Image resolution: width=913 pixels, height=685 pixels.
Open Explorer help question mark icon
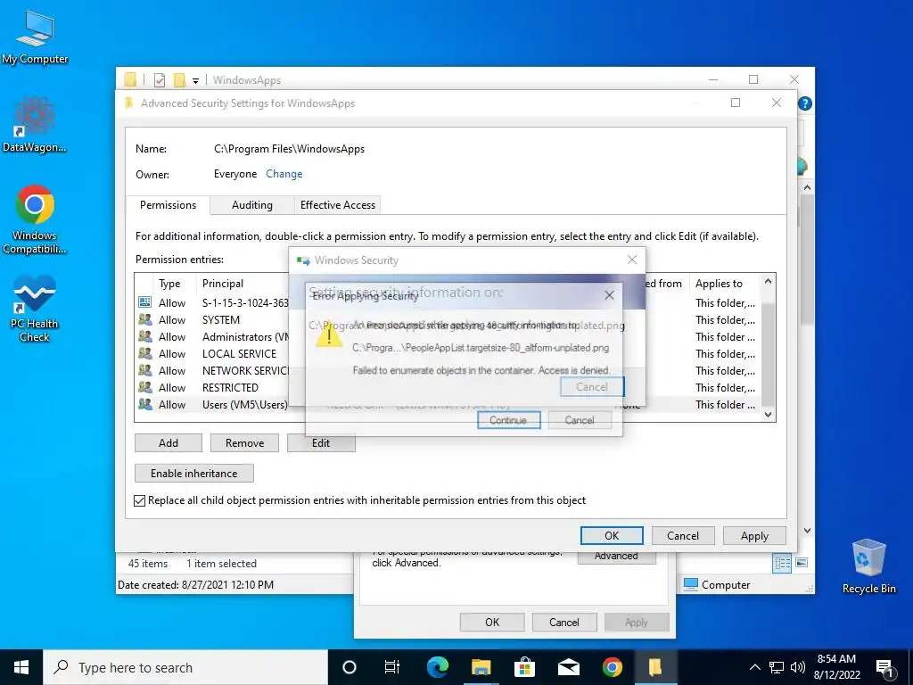[805, 103]
